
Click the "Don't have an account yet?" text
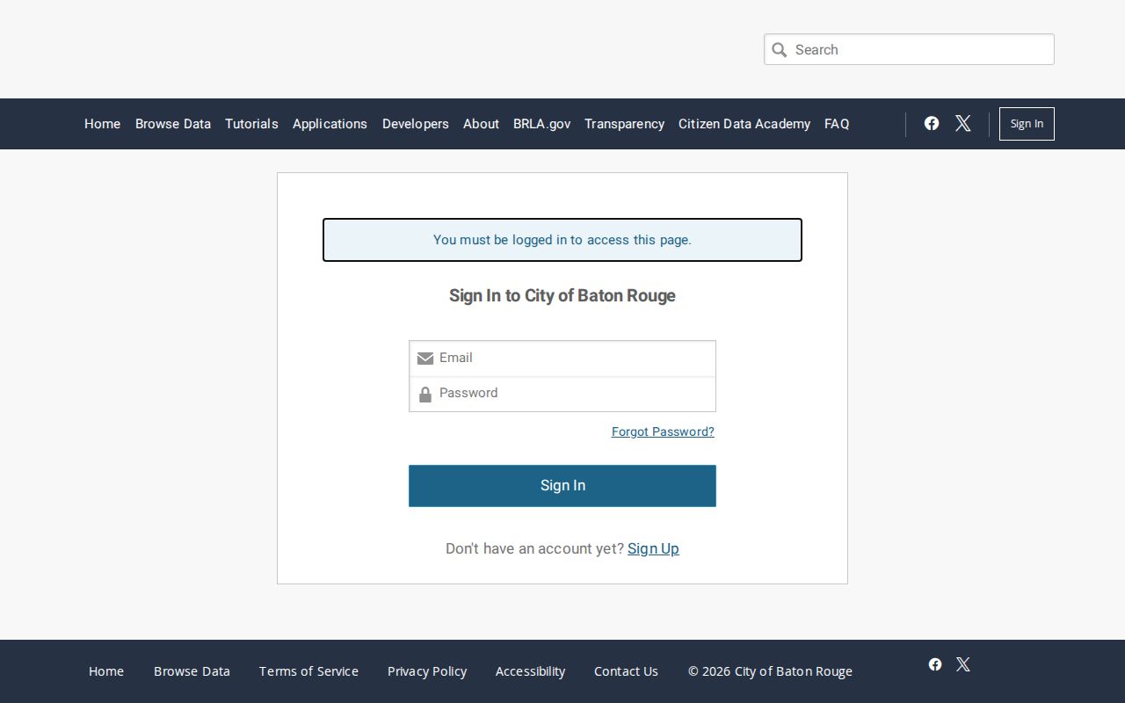[x=534, y=548]
